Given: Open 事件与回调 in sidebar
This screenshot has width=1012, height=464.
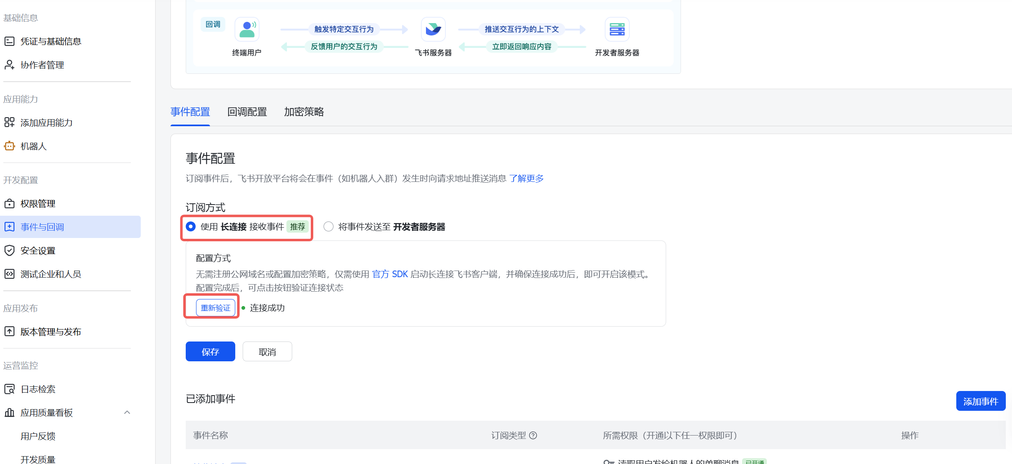Looking at the screenshot, I should (70, 227).
